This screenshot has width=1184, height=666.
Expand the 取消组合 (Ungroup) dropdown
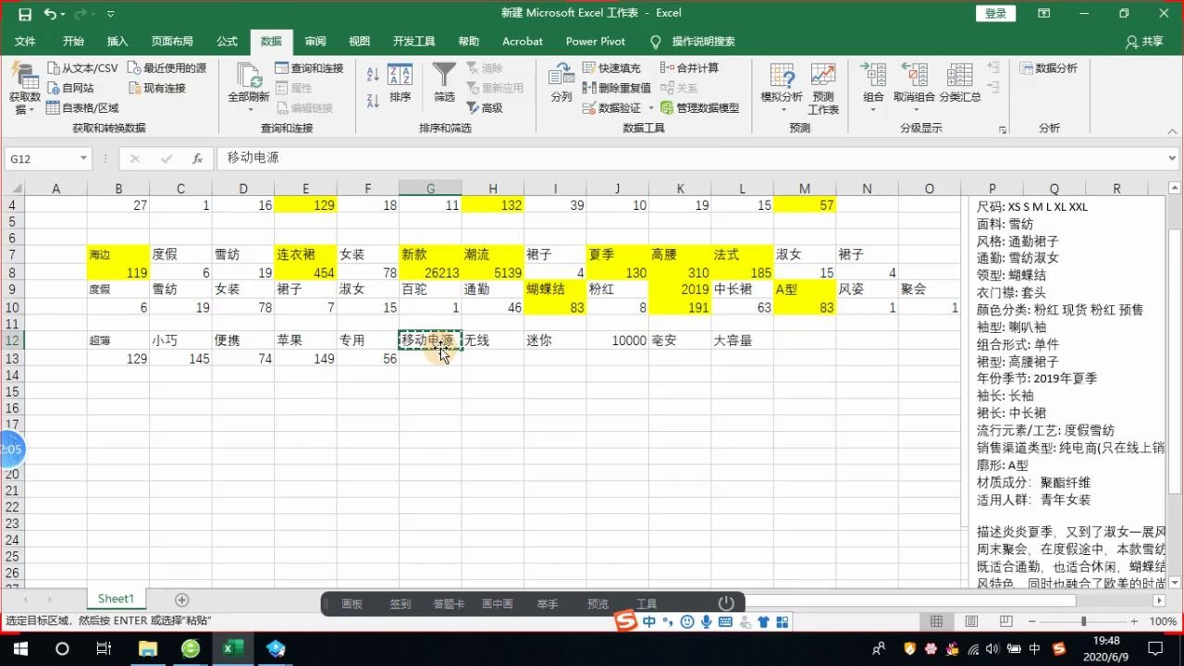point(914,110)
